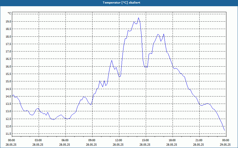Select the 15,0 y-axis label
Screen dimensions: 238x148
click(9, 81)
